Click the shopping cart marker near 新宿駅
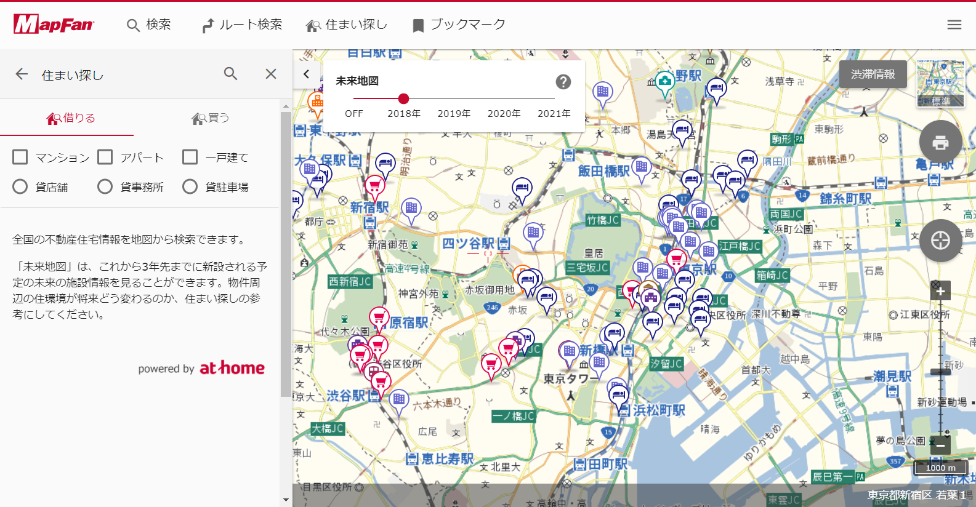This screenshot has height=507, width=976. coord(375,186)
